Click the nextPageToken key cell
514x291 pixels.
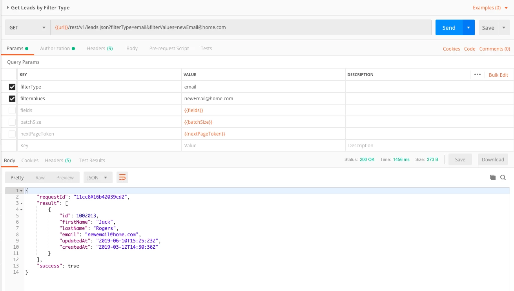pos(99,134)
